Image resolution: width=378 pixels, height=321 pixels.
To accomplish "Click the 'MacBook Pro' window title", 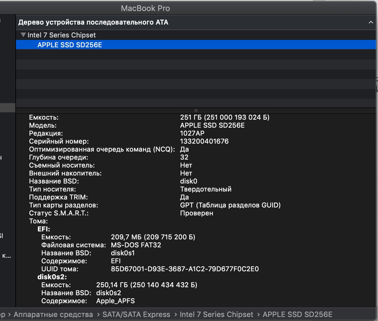I will [x=145, y=8].
